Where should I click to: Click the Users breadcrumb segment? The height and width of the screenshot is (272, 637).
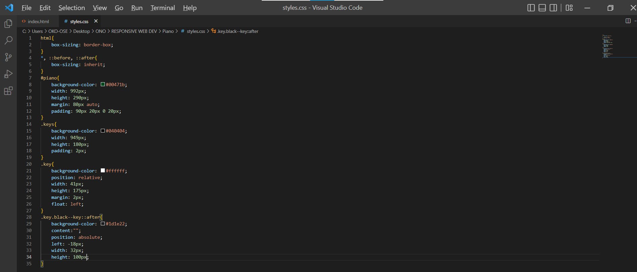pos(37,31)
